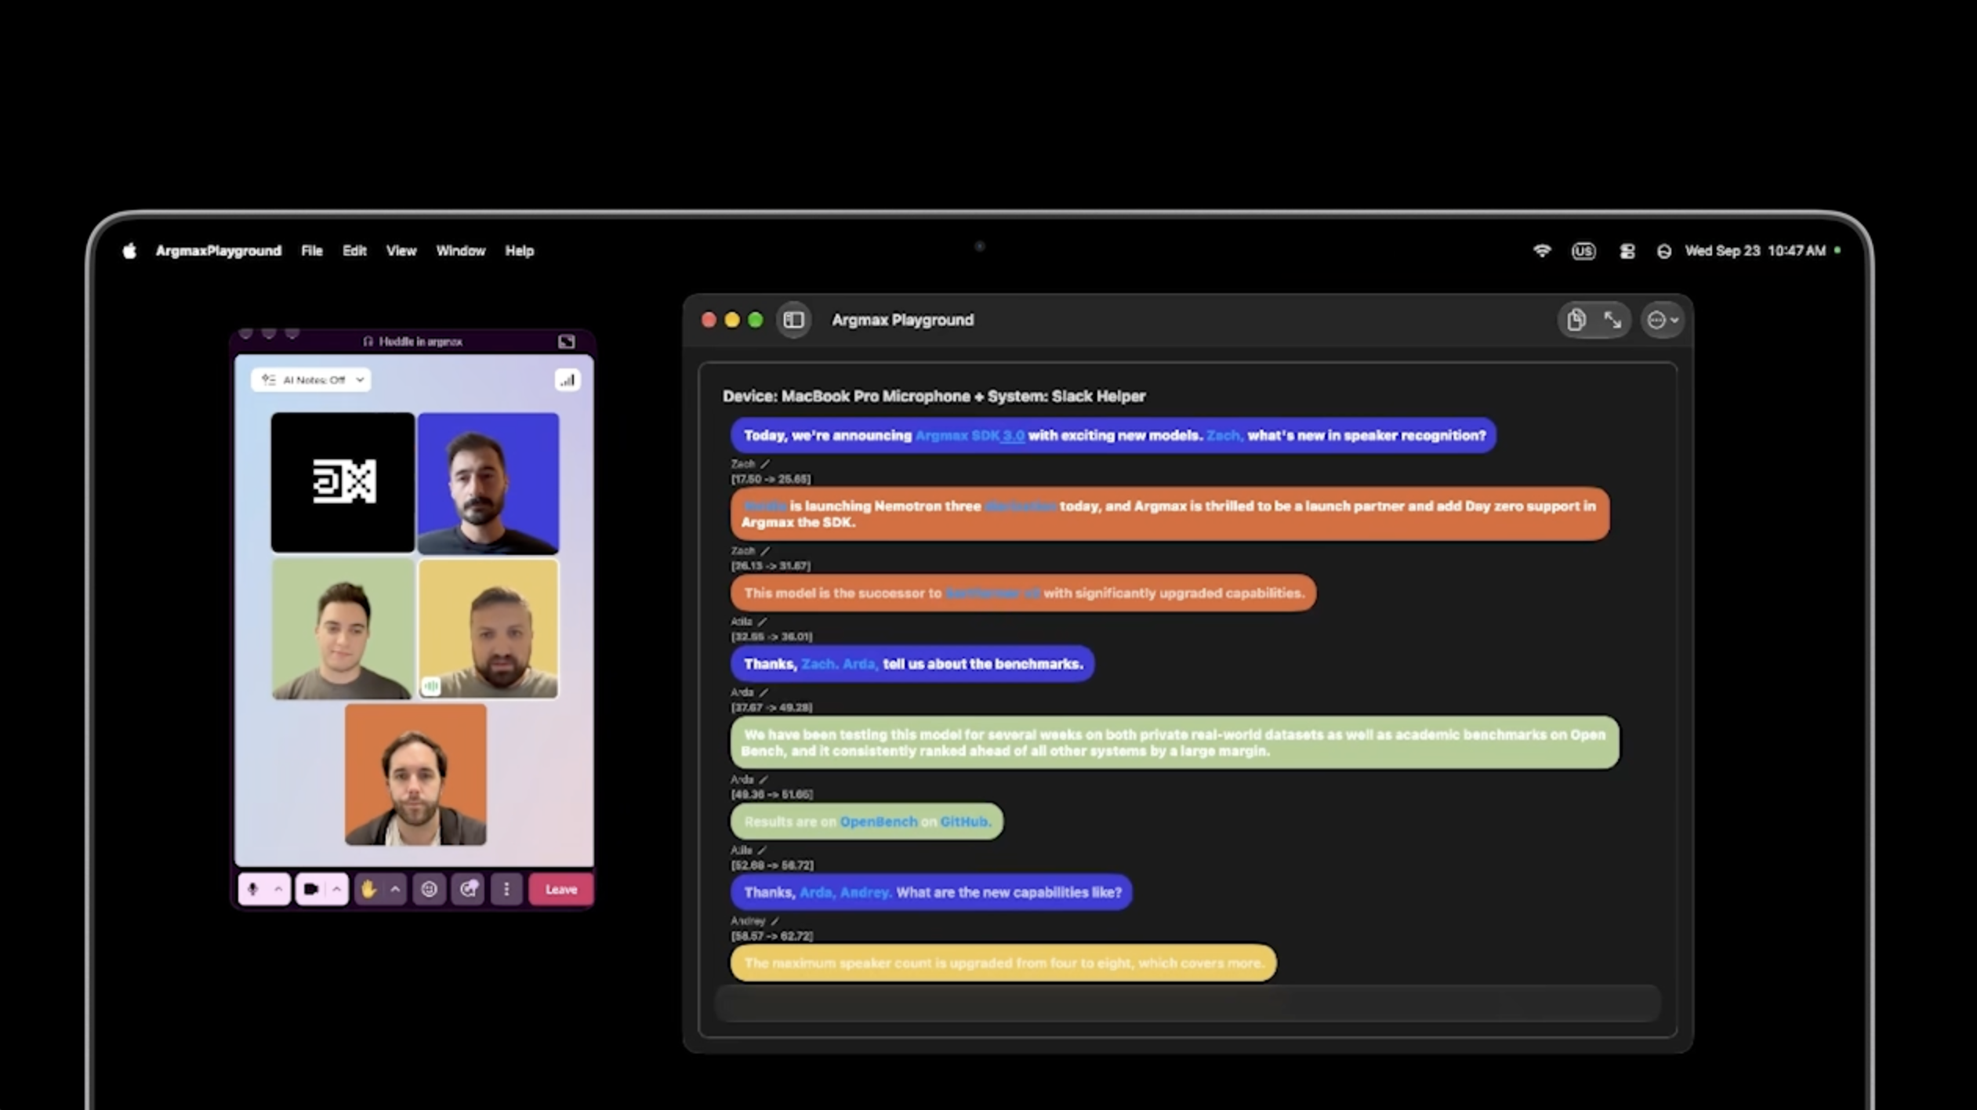1977x1110 pixels.
Task: Click the "[49.36 -> 51.65]" timestamp
Action: pyautogui.click(x=771, y=794)
